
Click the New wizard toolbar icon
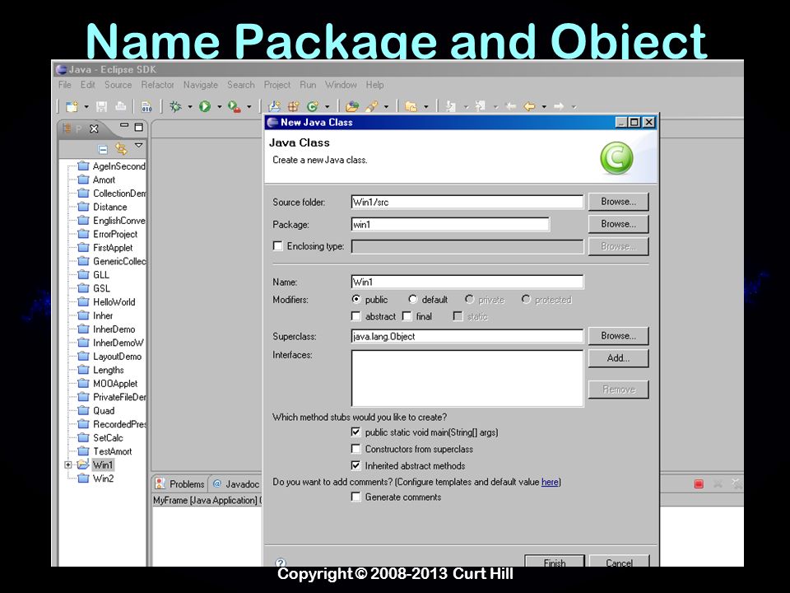coord(72,106)
